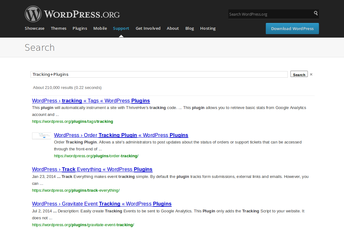
Task: Click the Jul 2, 2014 Gravitate snippet
Action: [168, 215]
